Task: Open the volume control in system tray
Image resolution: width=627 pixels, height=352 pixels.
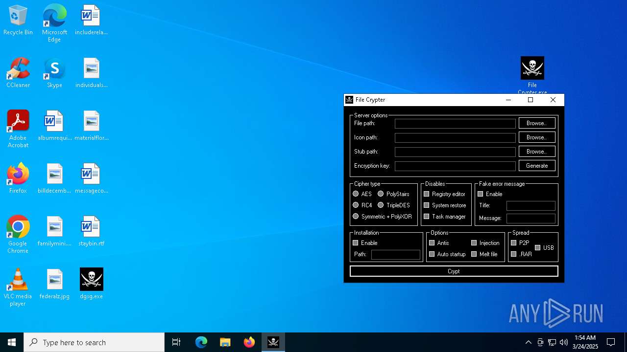Action: (563, 342)
